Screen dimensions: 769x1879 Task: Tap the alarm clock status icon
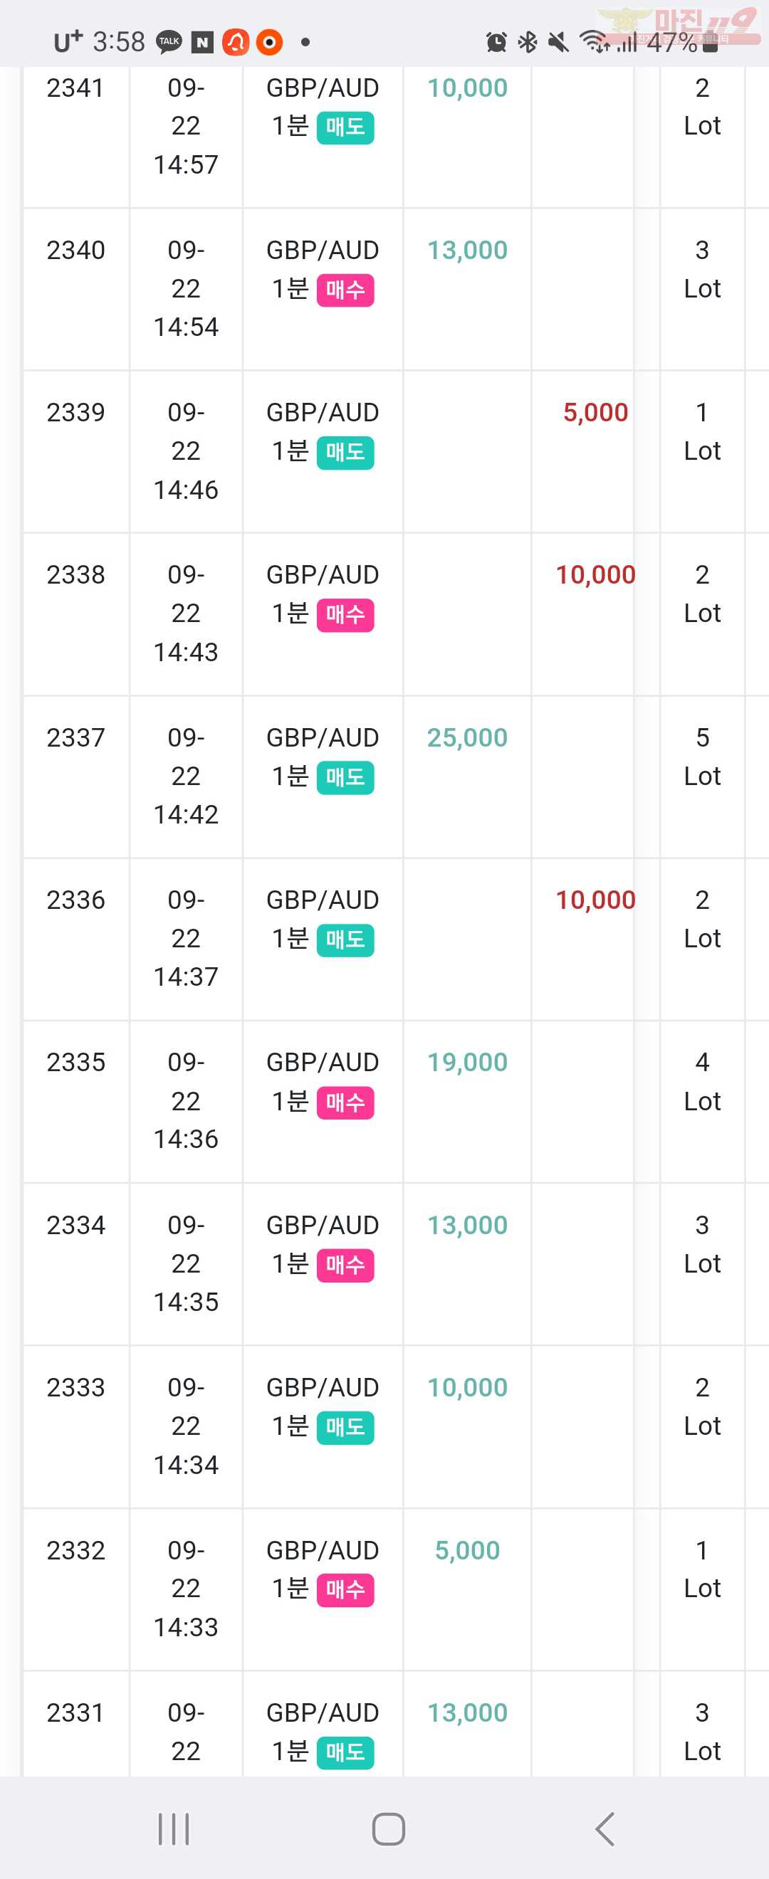coord(496,42)
